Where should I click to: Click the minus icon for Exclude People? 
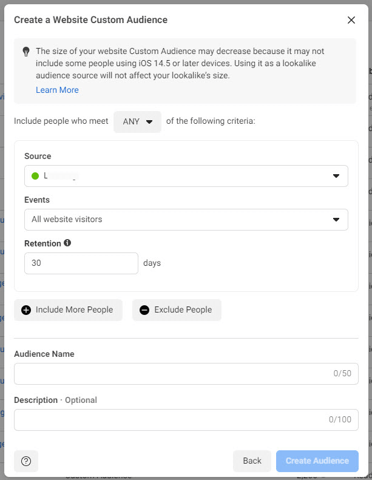[144, 310]
